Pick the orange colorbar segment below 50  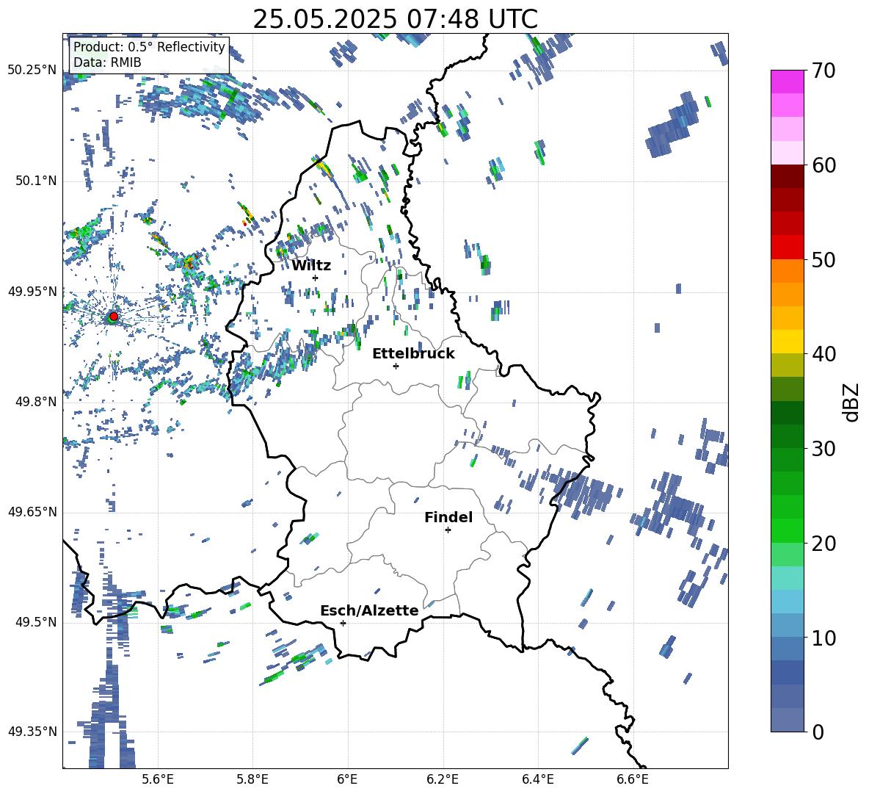tap(787, 271)
